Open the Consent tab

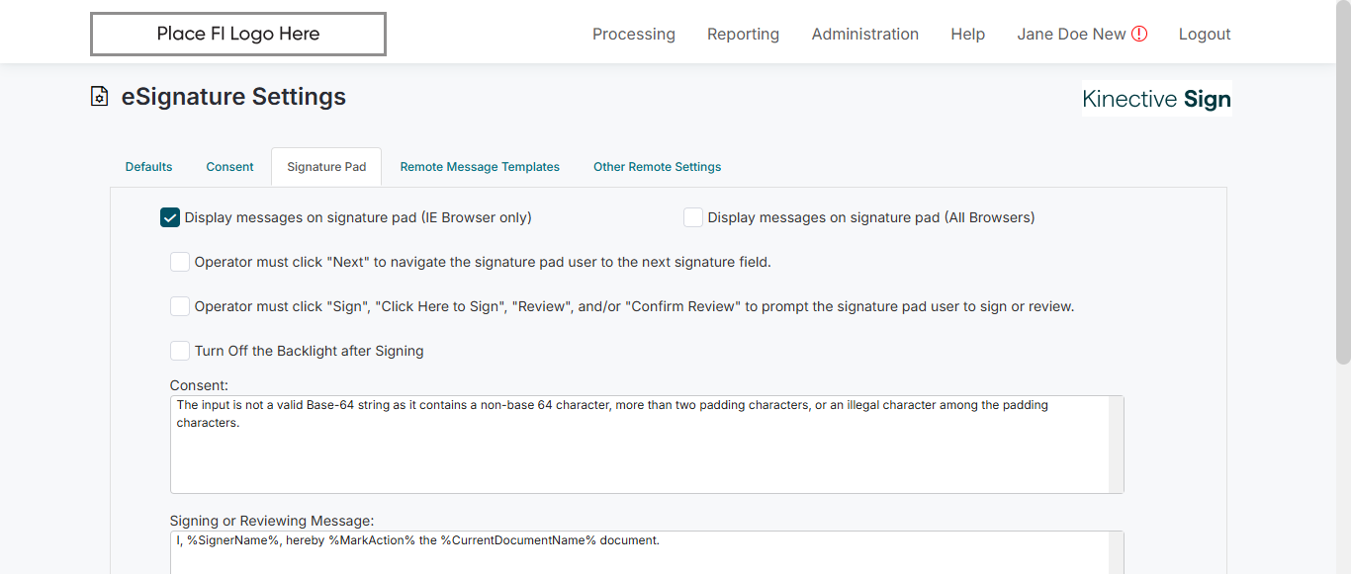click(230, 167)
